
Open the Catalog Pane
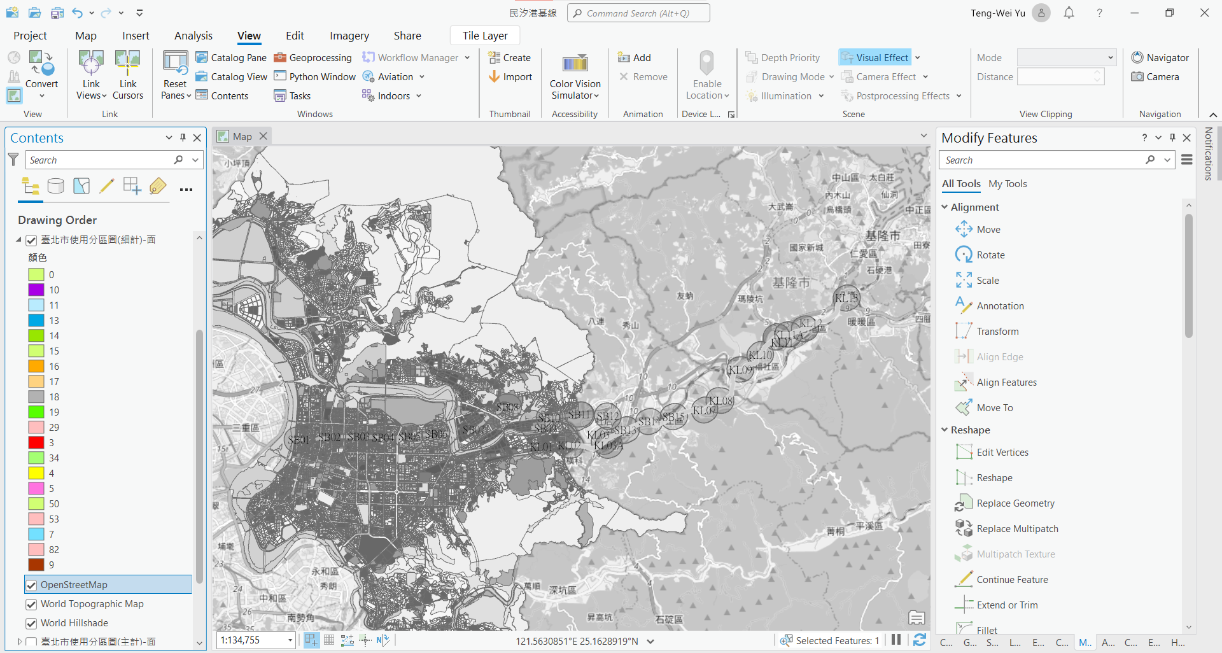tap(230, 57)
